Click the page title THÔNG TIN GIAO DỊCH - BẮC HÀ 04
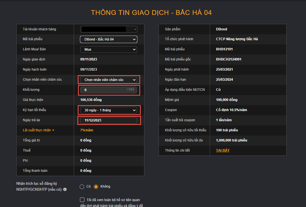306x207 pixels. pyautogui.click(x=151, y=13)
